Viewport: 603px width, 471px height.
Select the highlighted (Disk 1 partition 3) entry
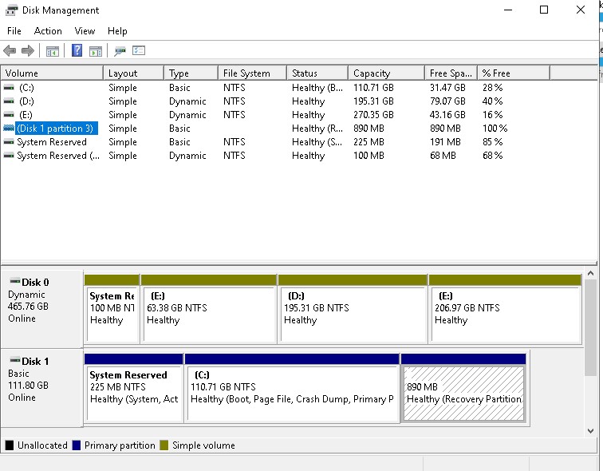pyautogui.click(x=57, y=129)
